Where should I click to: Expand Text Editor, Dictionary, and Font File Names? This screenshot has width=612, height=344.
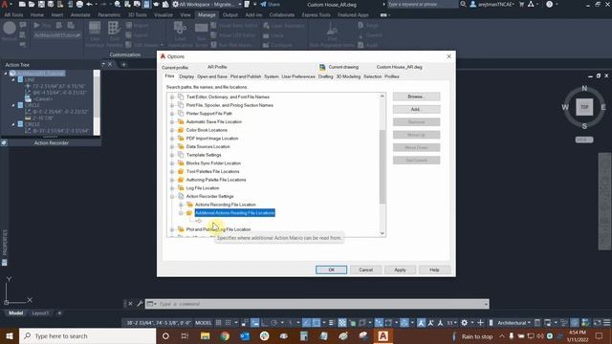[172, 97]
